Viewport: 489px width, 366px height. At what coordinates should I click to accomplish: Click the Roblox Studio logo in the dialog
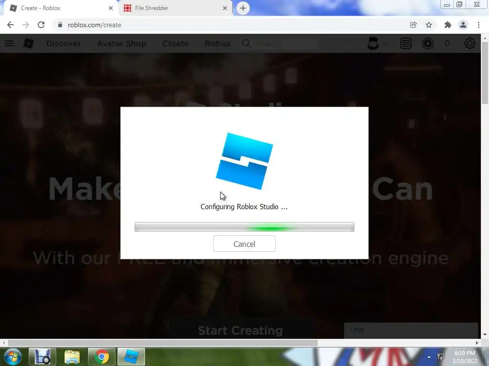(x=244, y=161)
